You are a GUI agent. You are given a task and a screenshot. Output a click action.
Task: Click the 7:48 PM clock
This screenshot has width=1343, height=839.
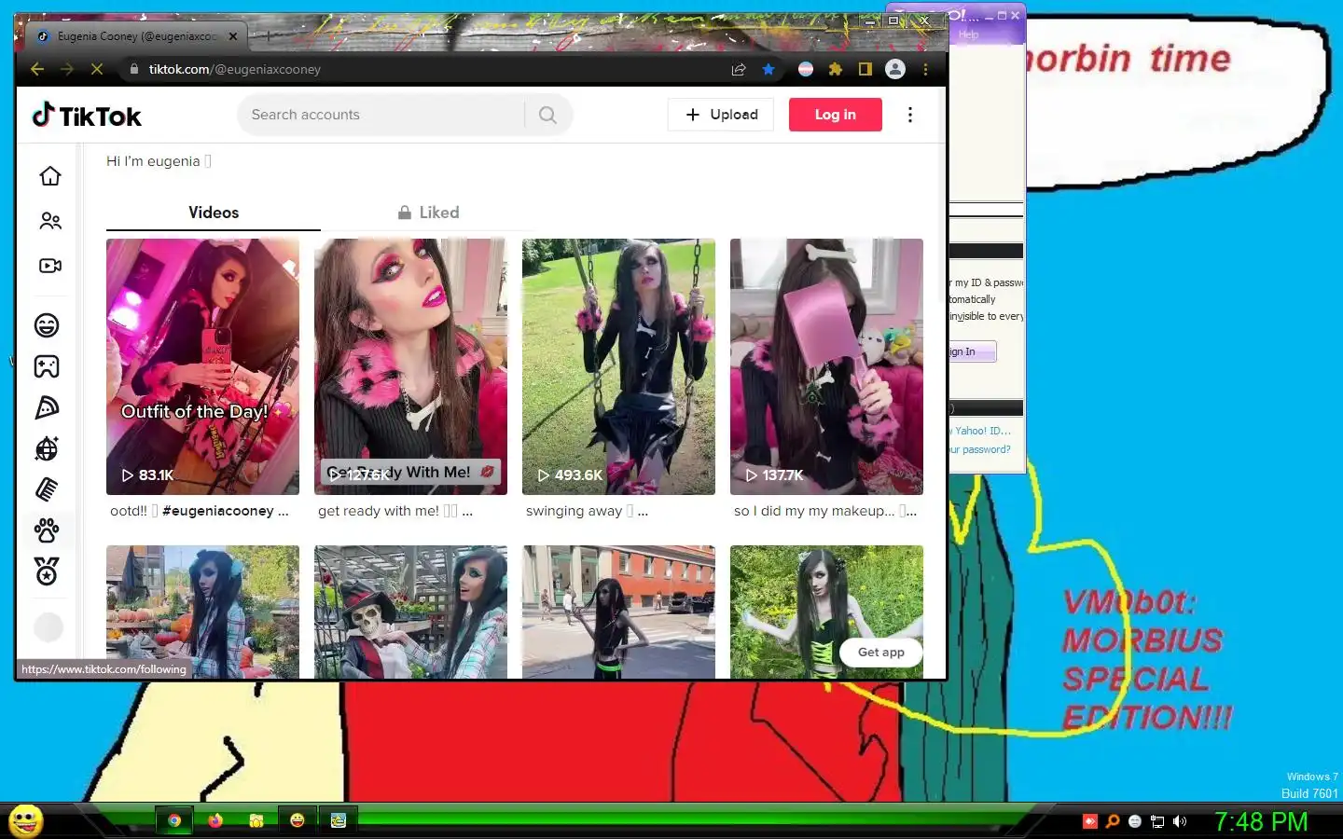point(1261,821)
